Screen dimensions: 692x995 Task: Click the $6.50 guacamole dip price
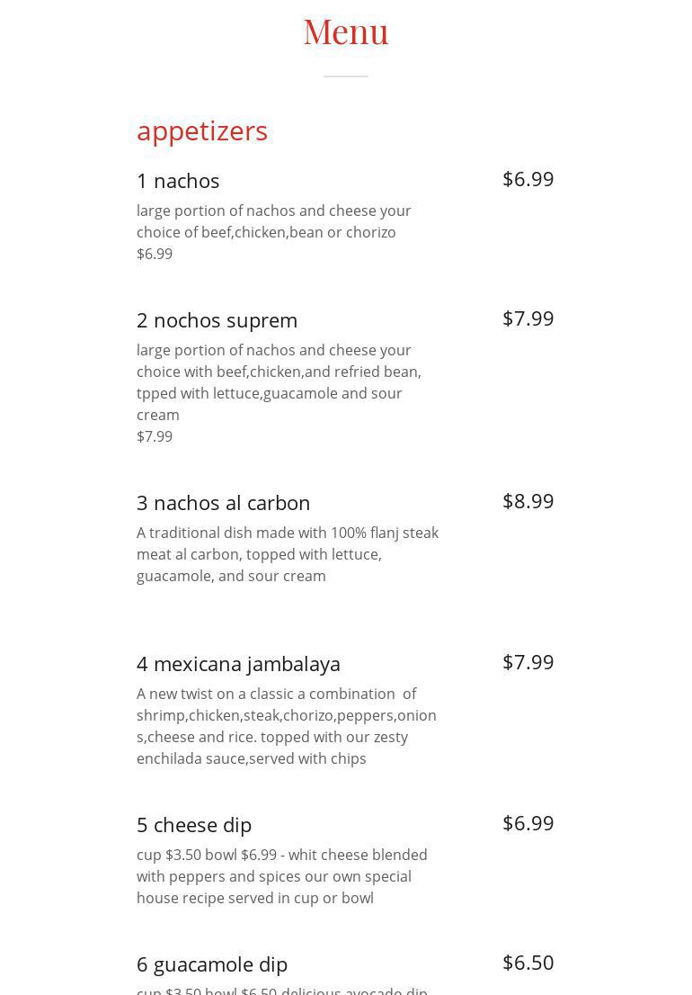point(528,963)
